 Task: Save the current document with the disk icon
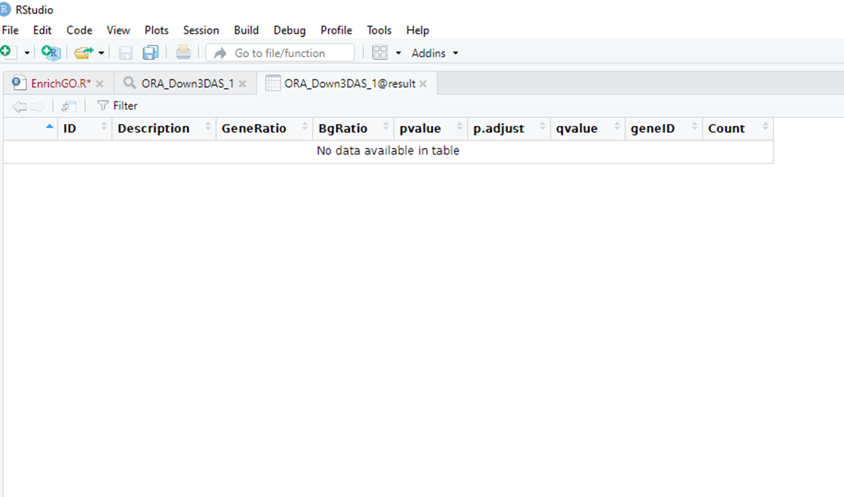pos(125,52)
